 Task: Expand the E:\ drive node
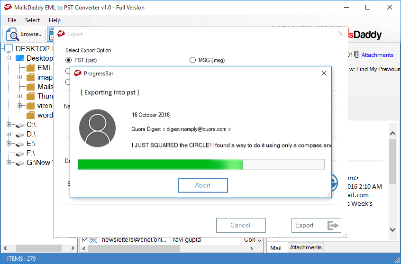(x=9, y=144)
